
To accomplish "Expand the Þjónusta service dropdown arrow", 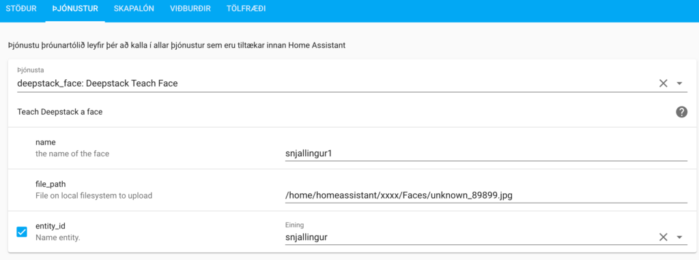I will [x=679, y=83].
